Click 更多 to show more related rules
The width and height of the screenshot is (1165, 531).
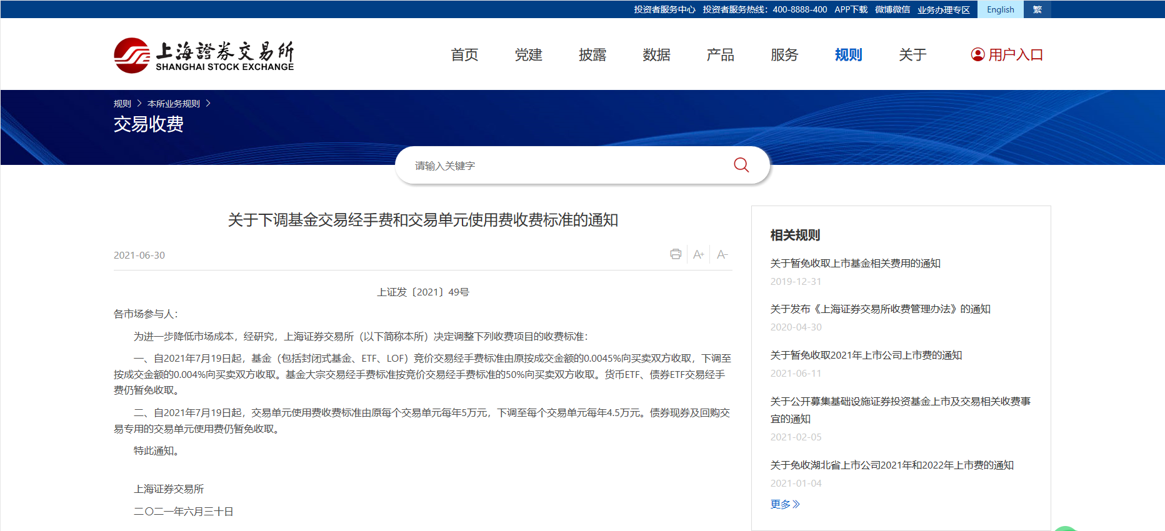[785, 504]
